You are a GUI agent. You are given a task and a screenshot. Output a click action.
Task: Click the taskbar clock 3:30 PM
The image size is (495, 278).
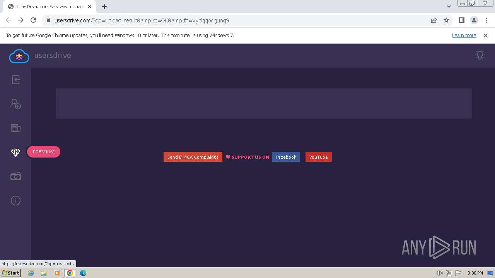[475, 273]
